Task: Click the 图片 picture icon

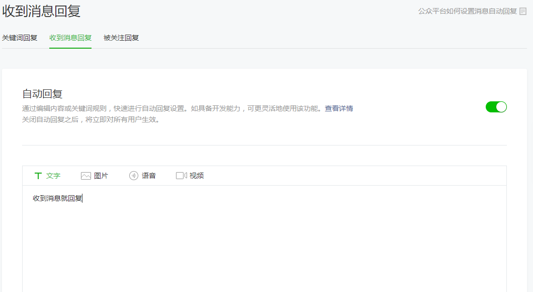Action: point(85,176)
